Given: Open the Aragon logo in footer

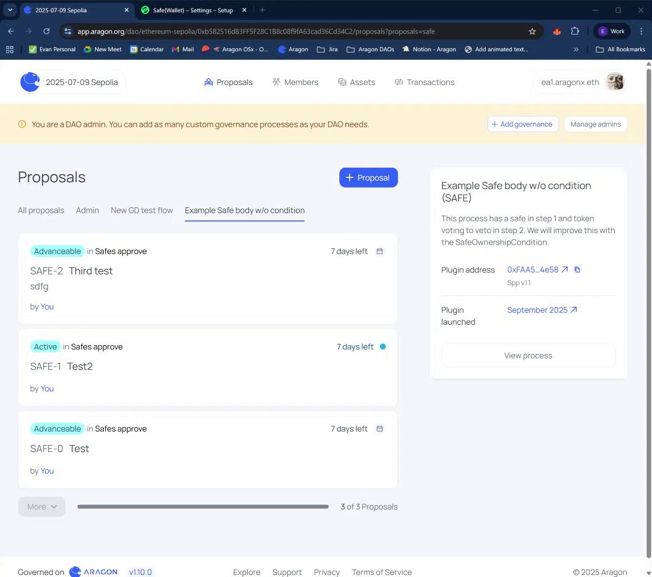Looking at the screenshot, I should click(94, 572).
